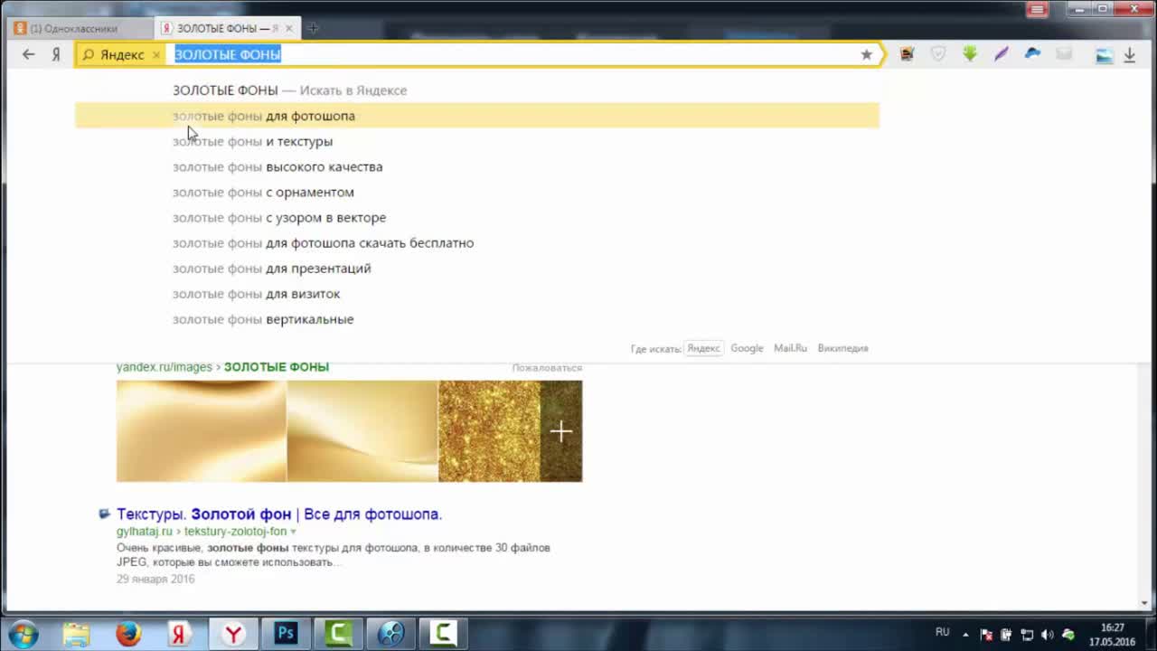
Task: Switch search engine to Google
Action: point(747,348)
